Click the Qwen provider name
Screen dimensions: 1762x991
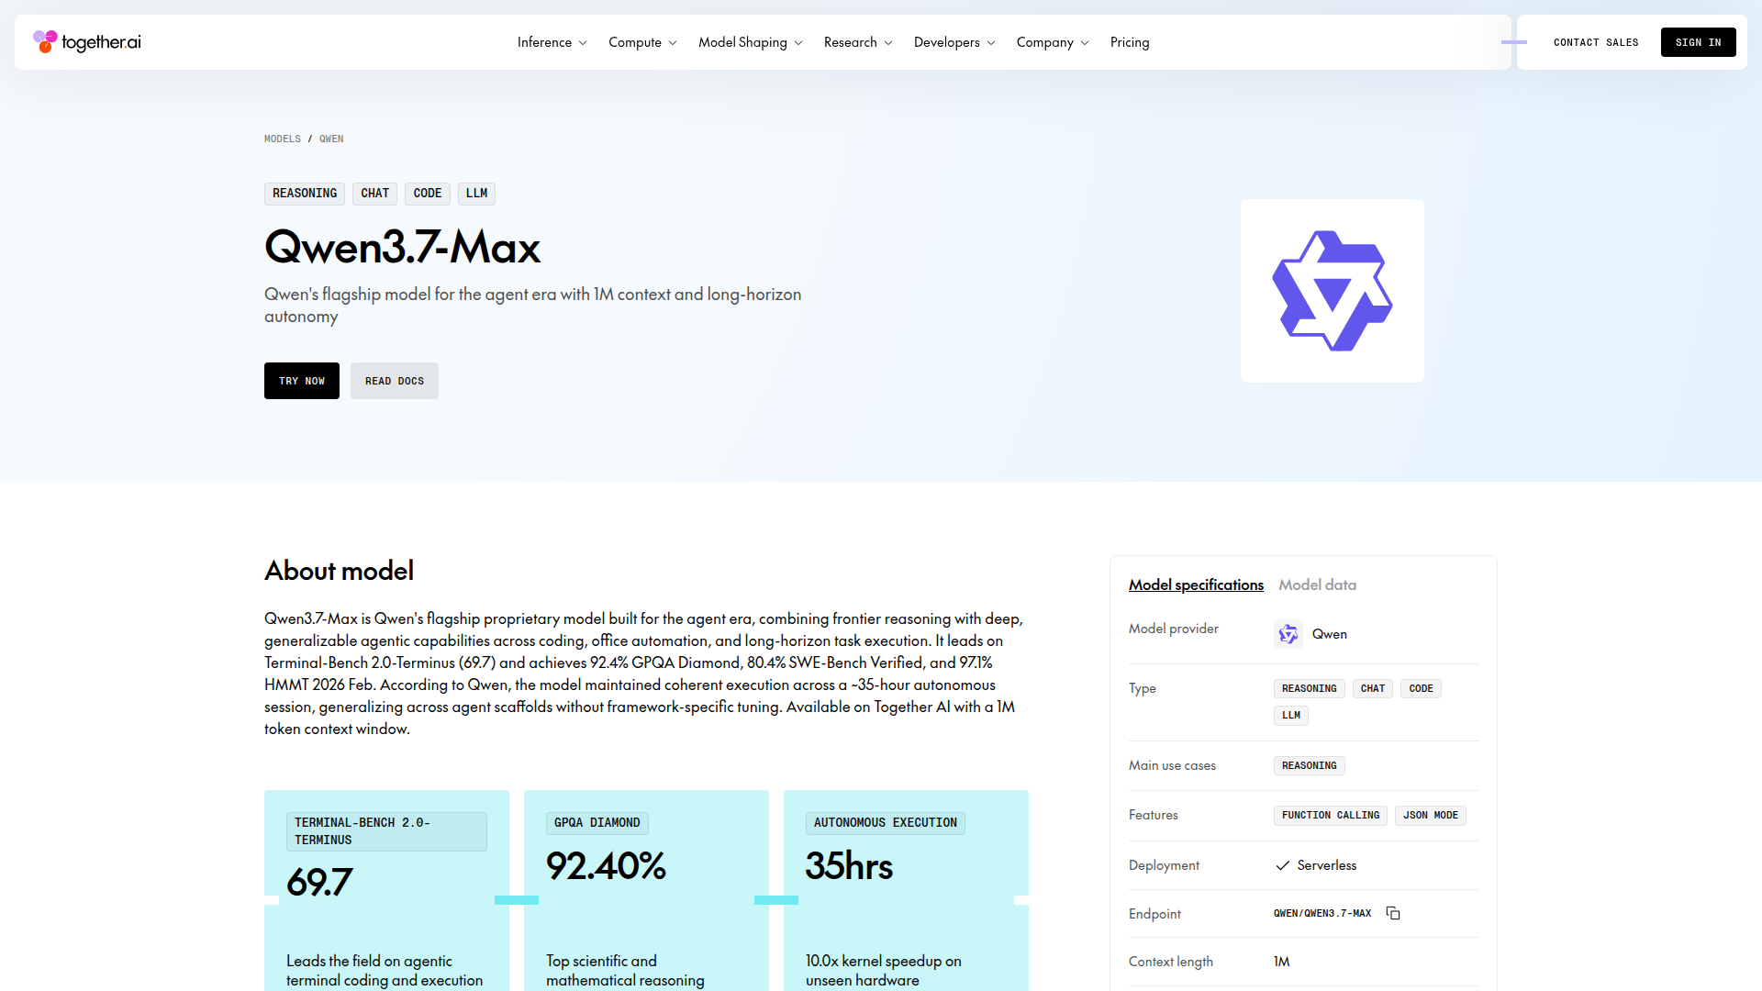(x=1330, y=634)
